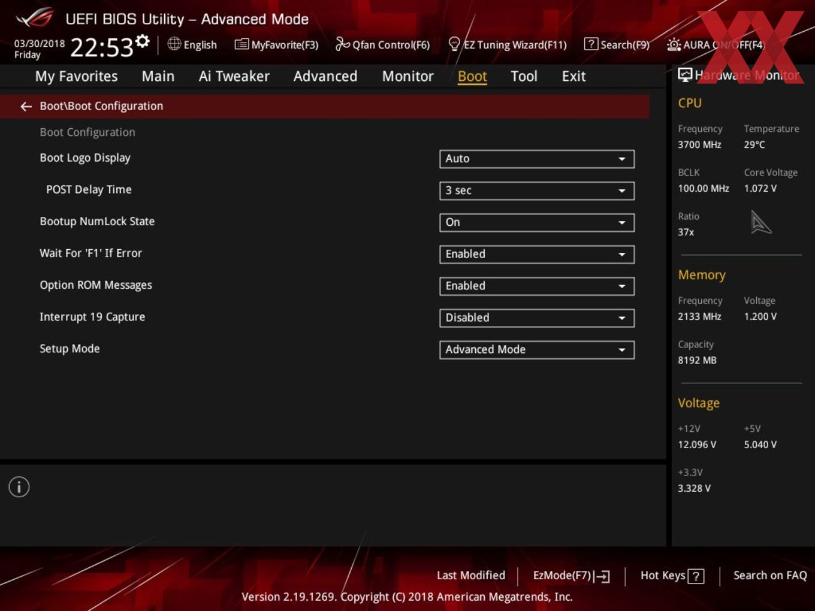Click the 100.00 MHz BCLK value
Screen dimensions: 815x611
click(704, 189)
